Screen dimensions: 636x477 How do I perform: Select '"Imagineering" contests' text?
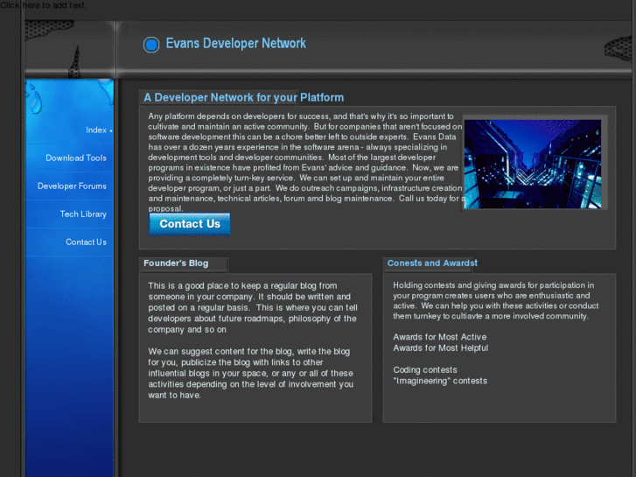click(x=440, y=381)
